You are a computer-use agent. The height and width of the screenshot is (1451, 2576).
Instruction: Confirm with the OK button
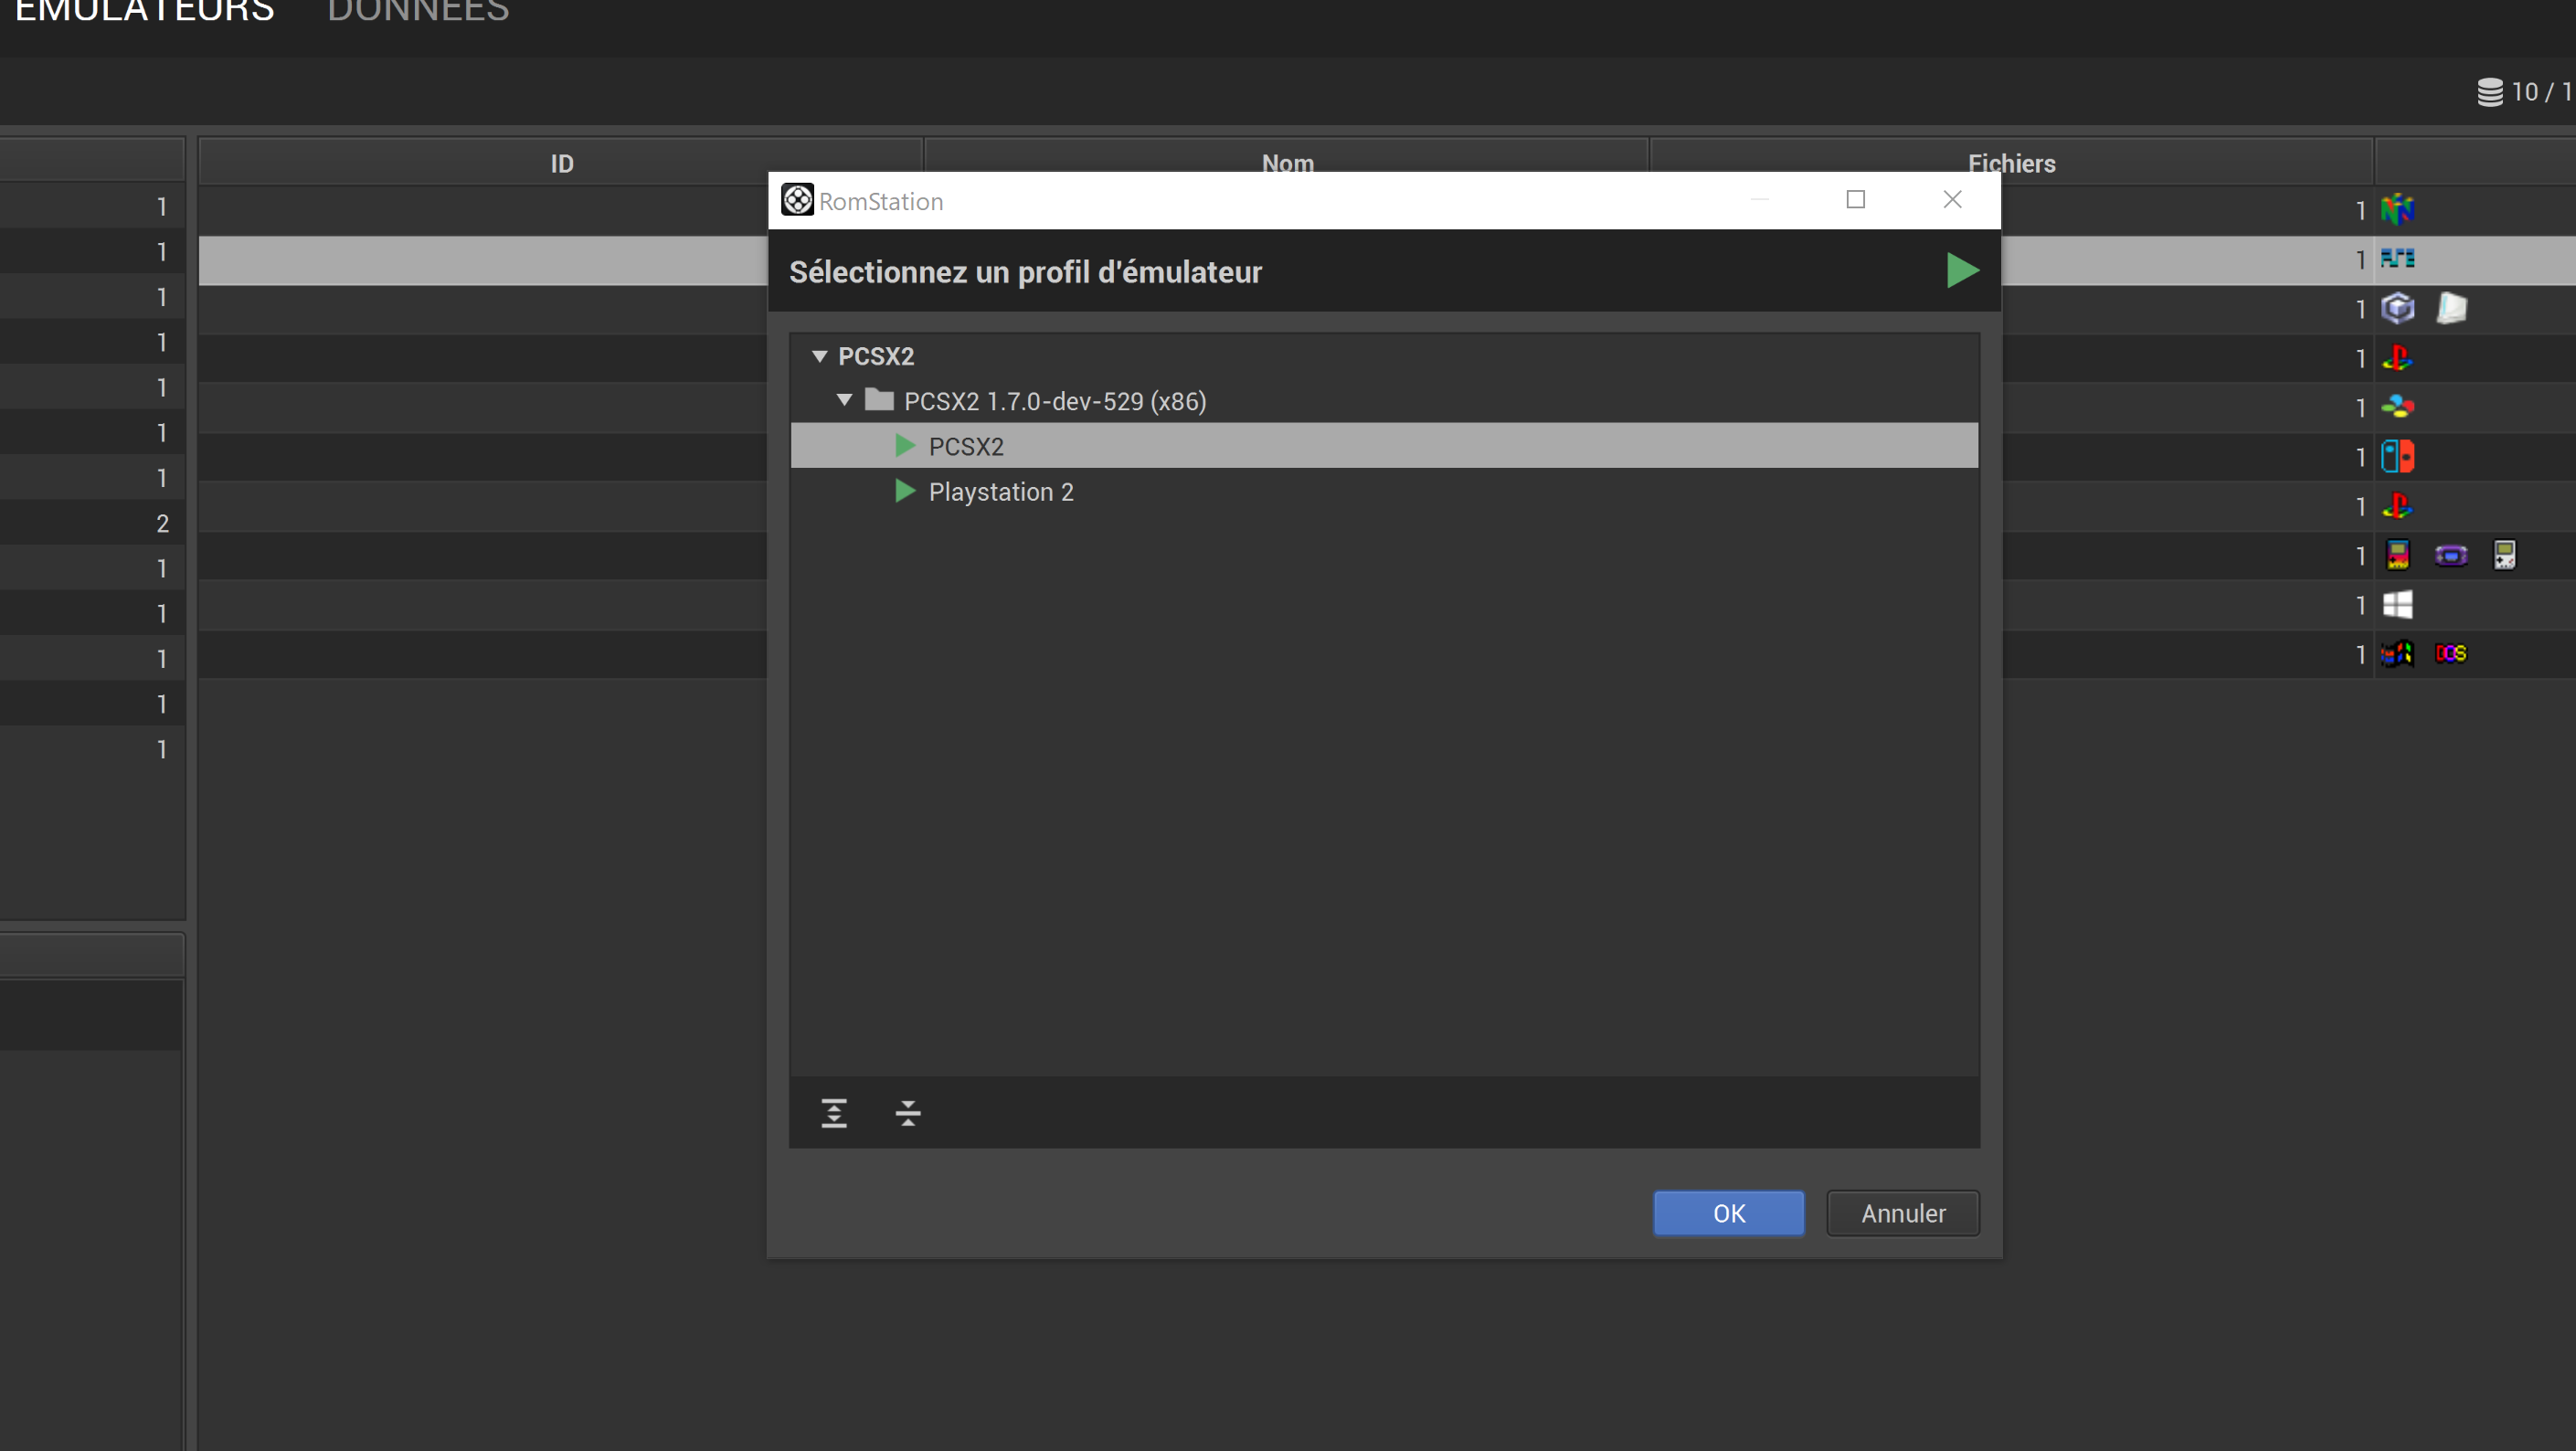(x=1728, y=1213)
